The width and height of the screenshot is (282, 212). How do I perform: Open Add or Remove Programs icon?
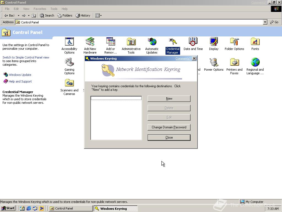click(x=110, y=46)
